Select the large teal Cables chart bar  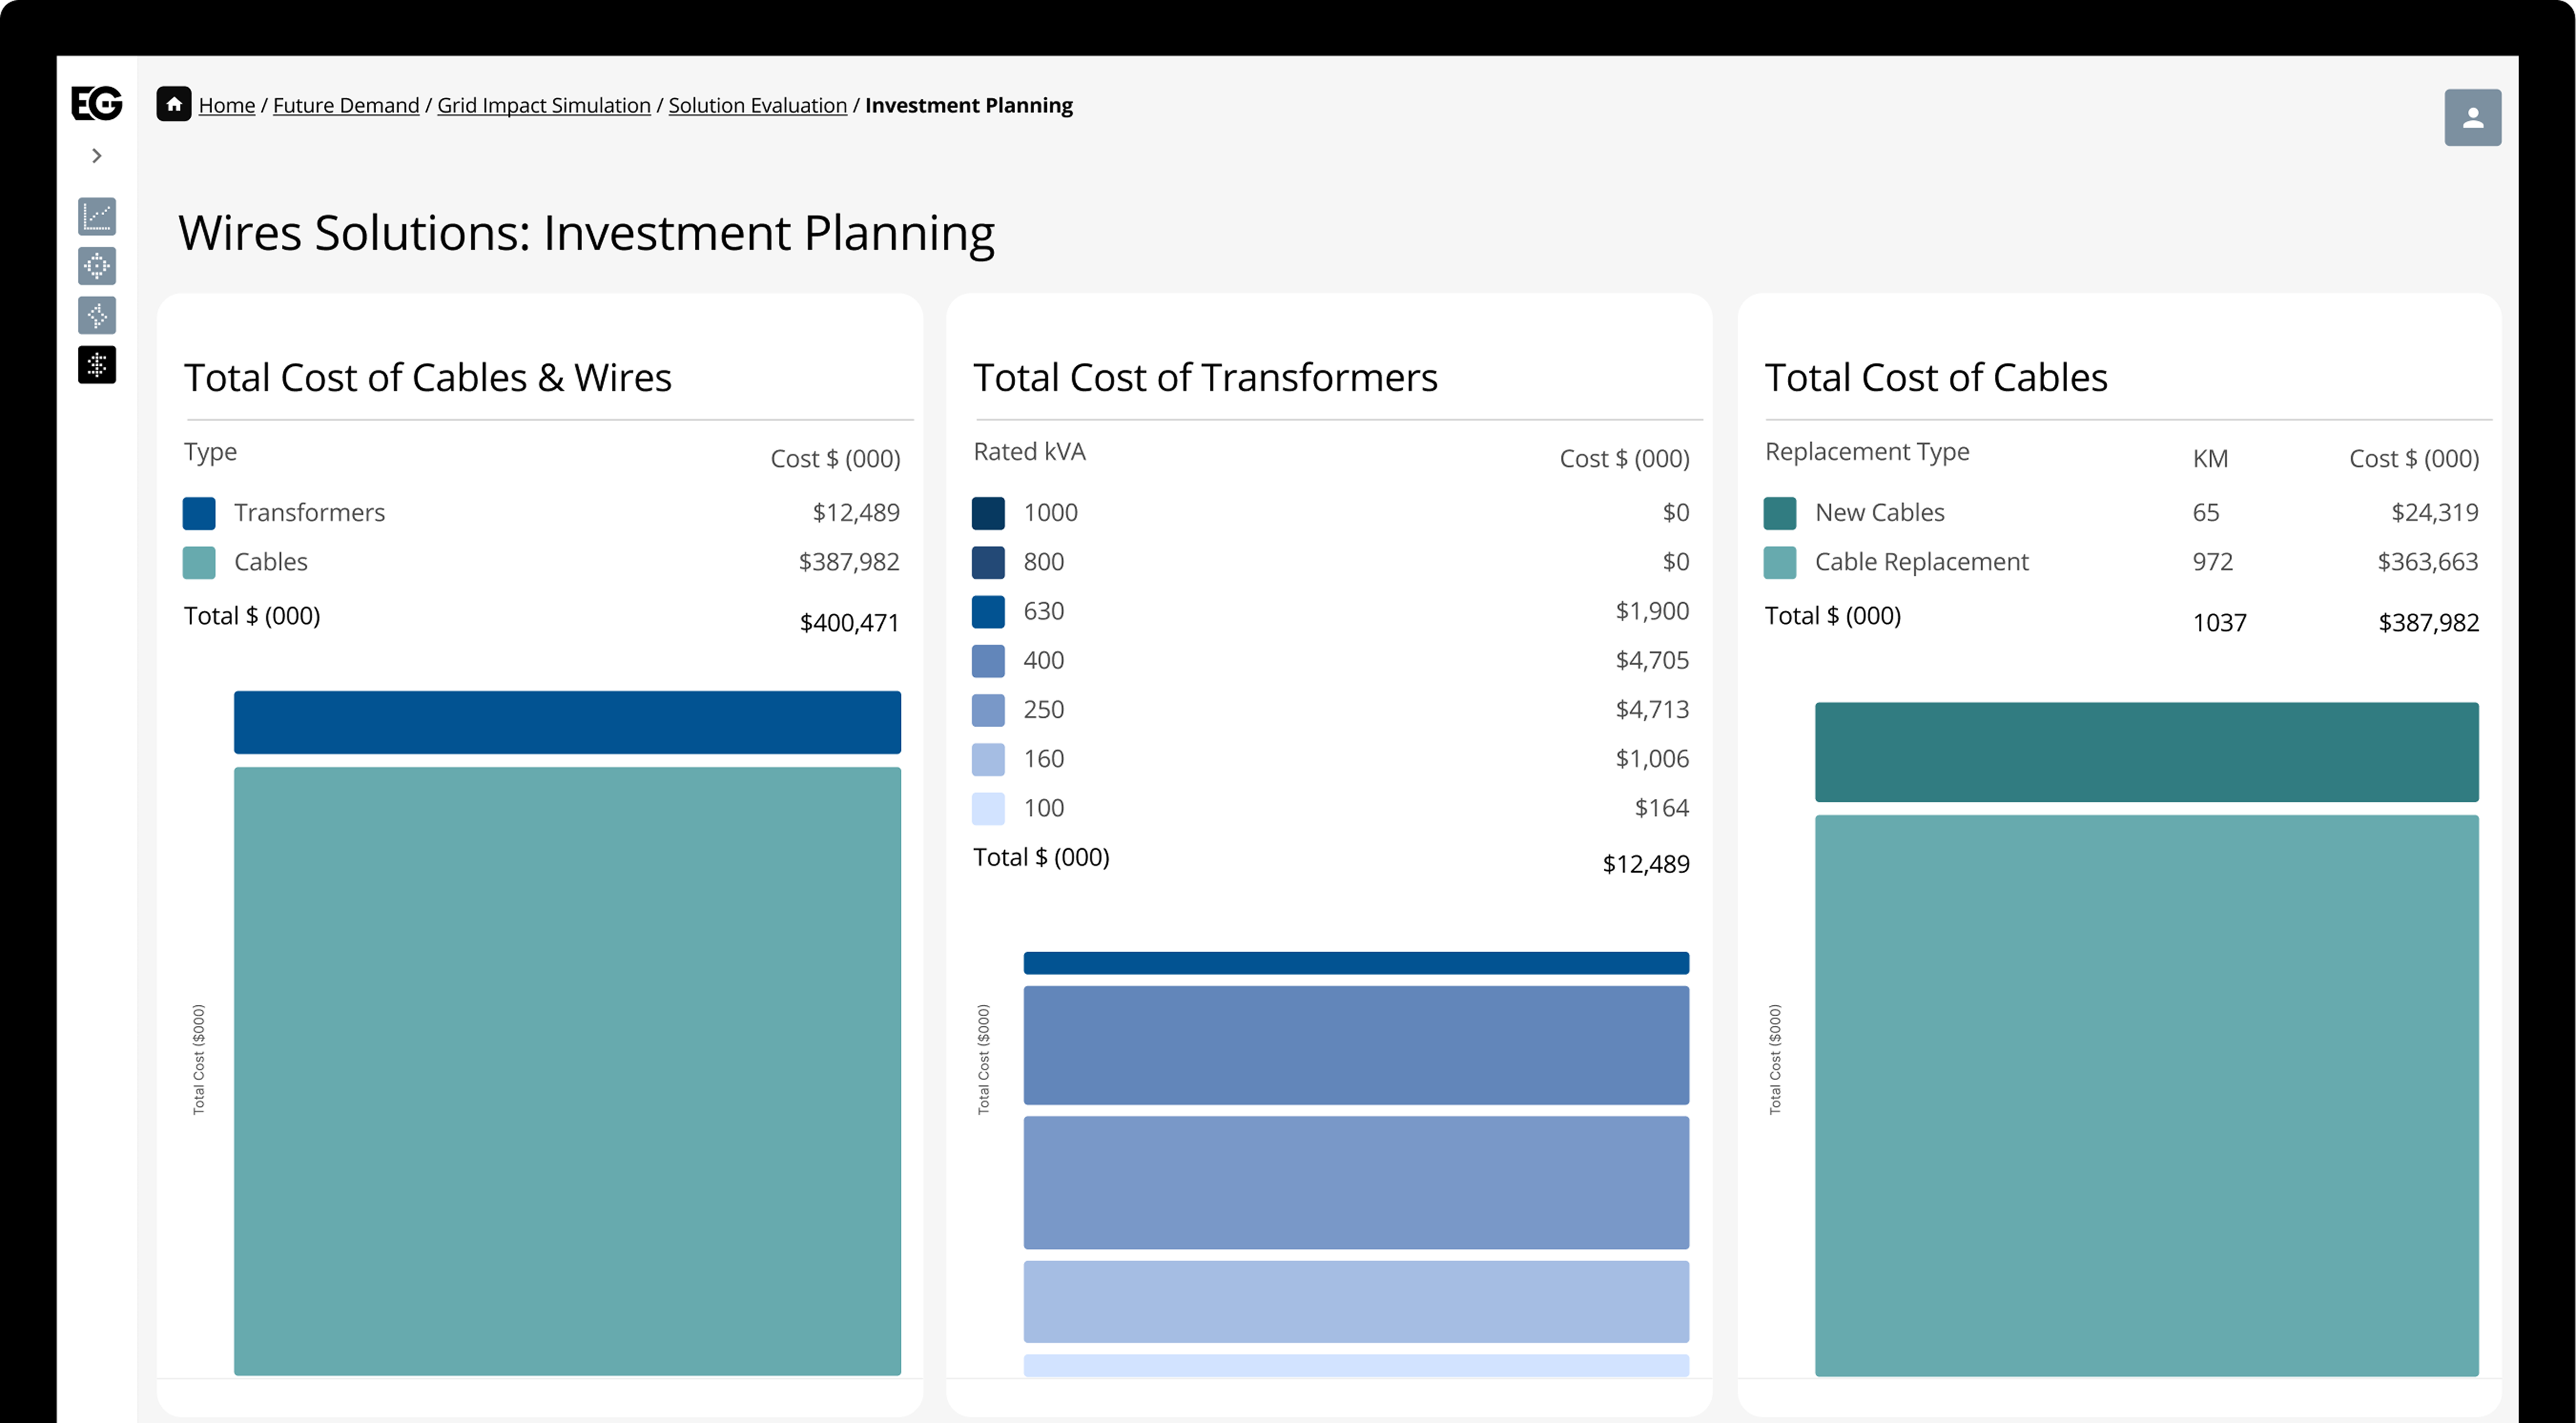point(567,1071)
